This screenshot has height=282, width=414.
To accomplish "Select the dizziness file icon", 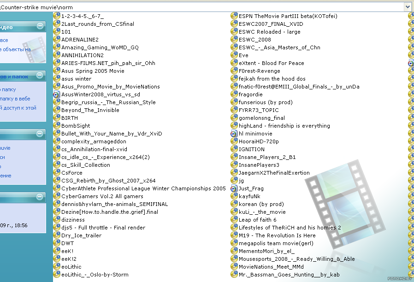I will (57, 219).
